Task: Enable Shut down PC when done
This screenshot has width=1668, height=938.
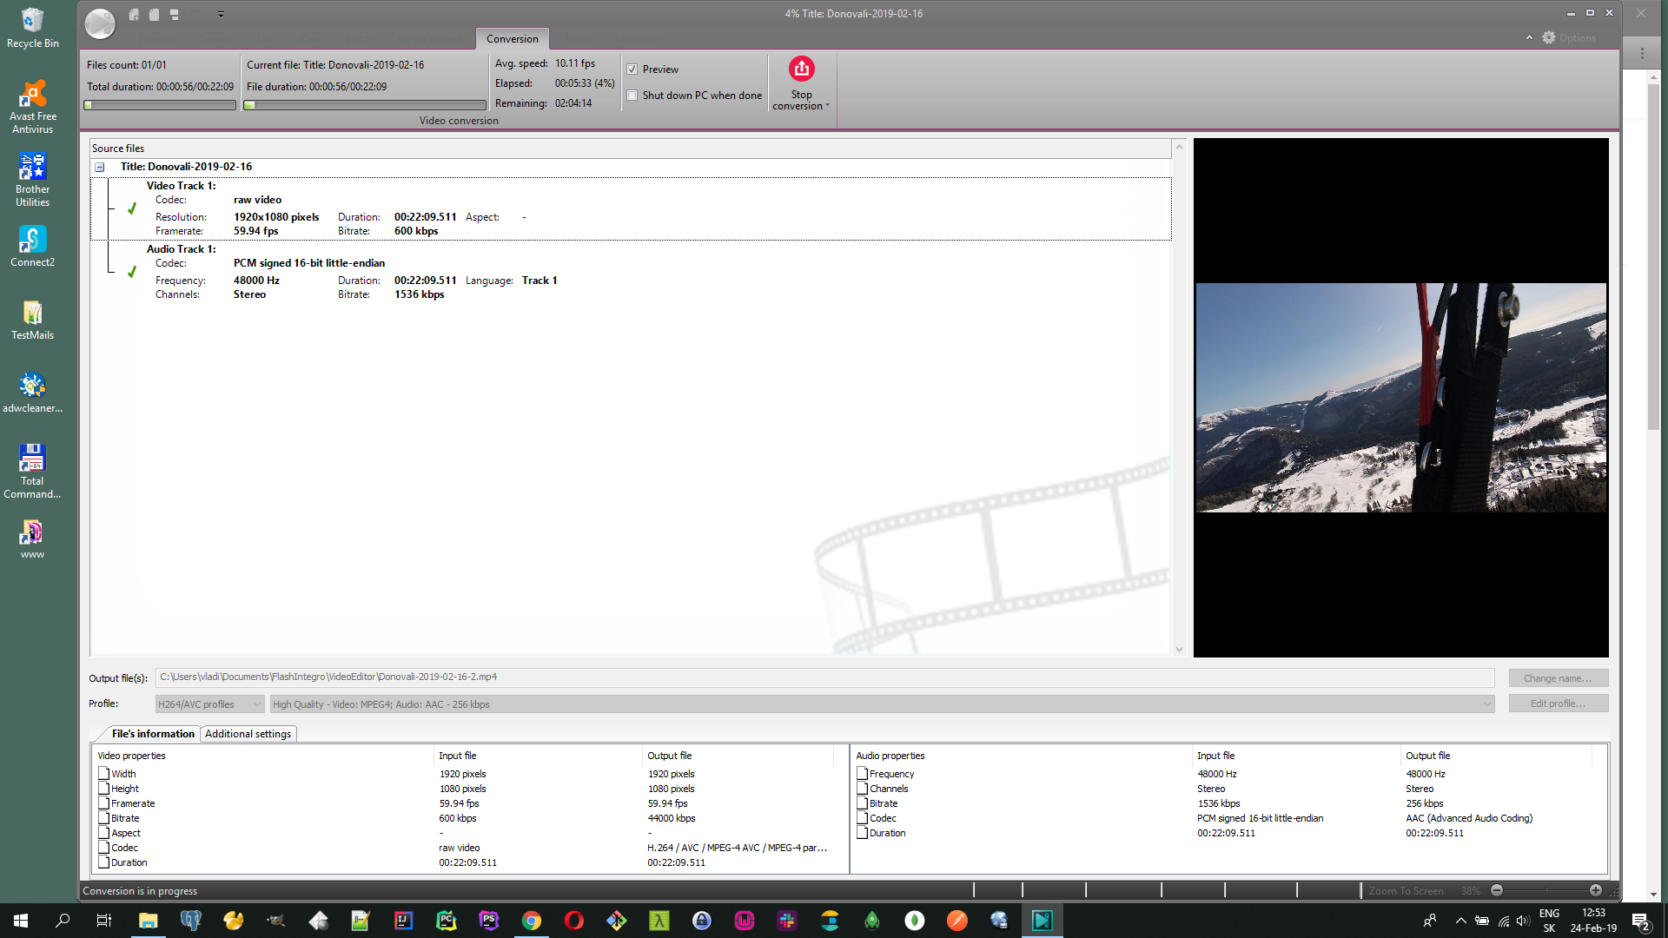Action: pos(632,96)
